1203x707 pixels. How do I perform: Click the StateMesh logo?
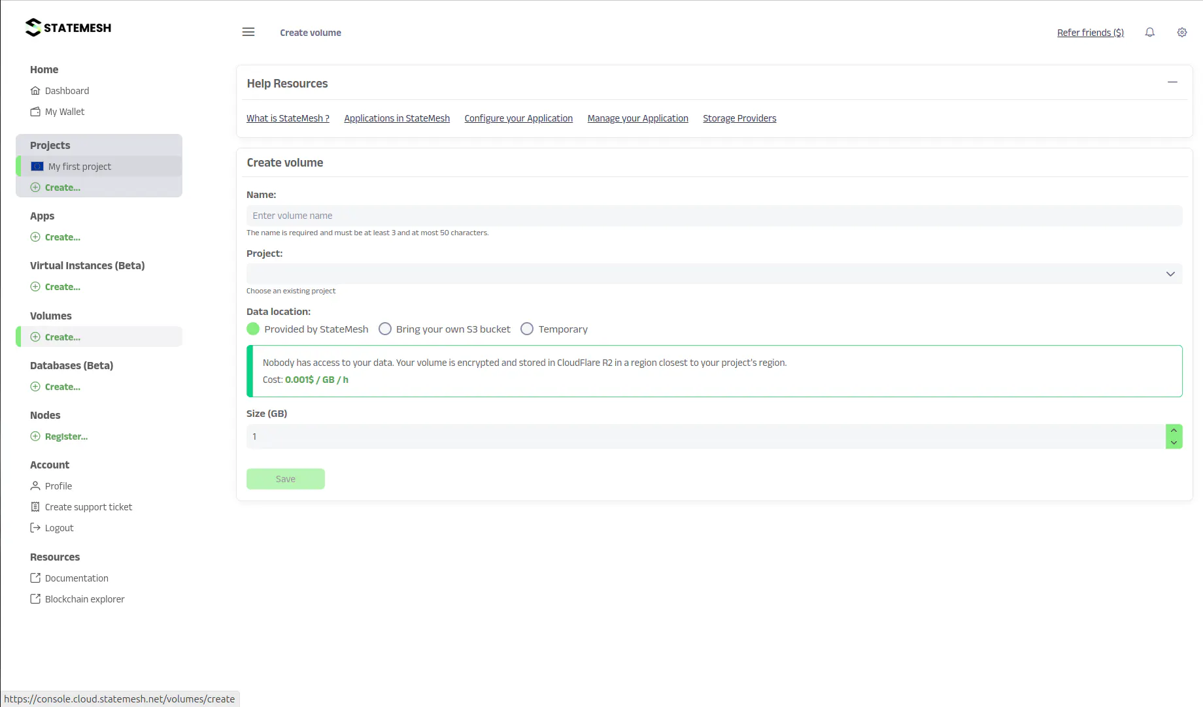click(69, 27)
